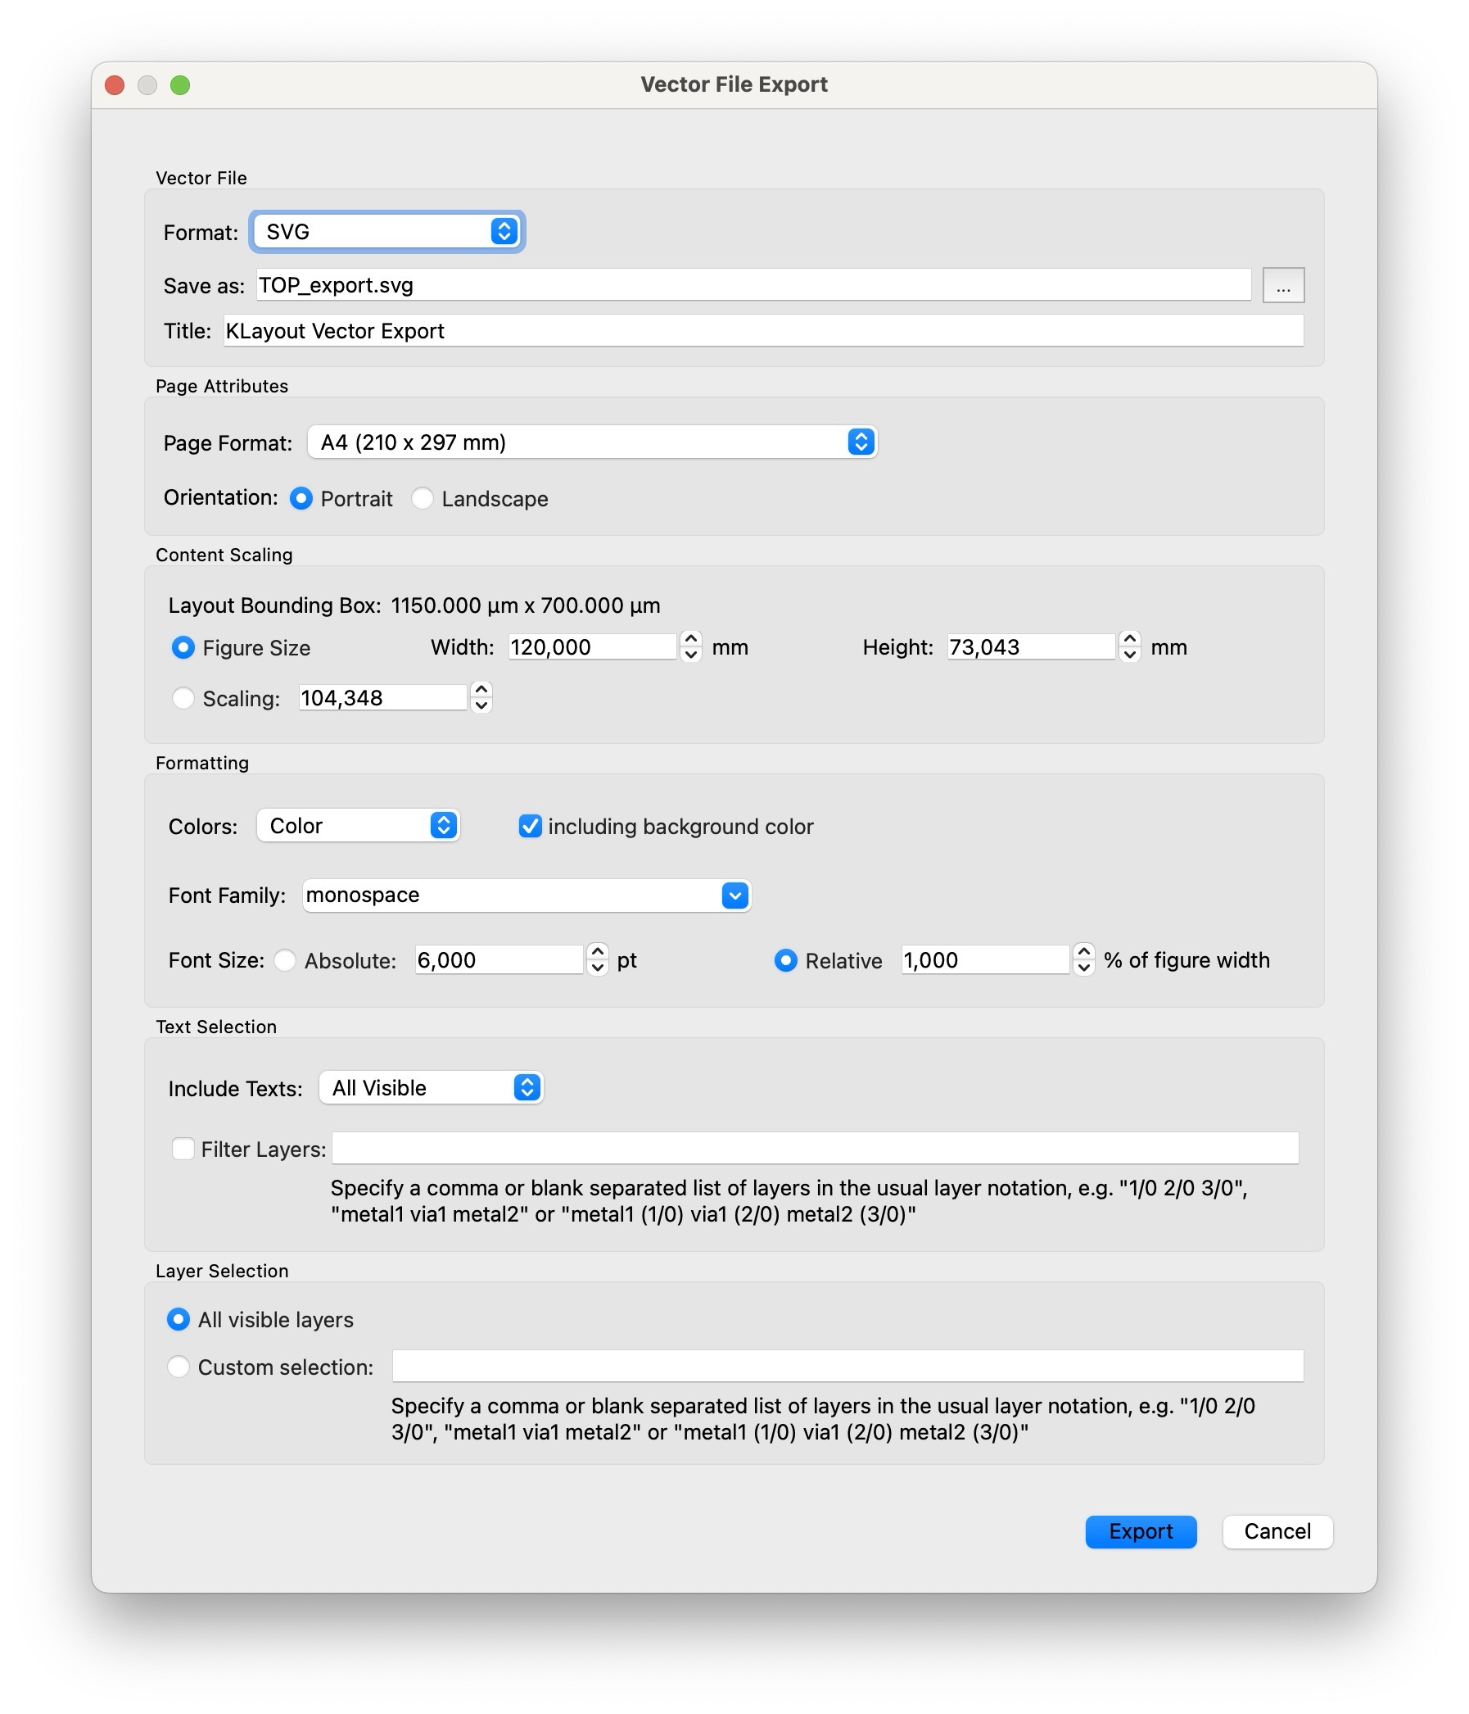Close the Vector File Export window
Image resolution: width=1469 pixels, height=1714 pixels.
tap(115, 85)
